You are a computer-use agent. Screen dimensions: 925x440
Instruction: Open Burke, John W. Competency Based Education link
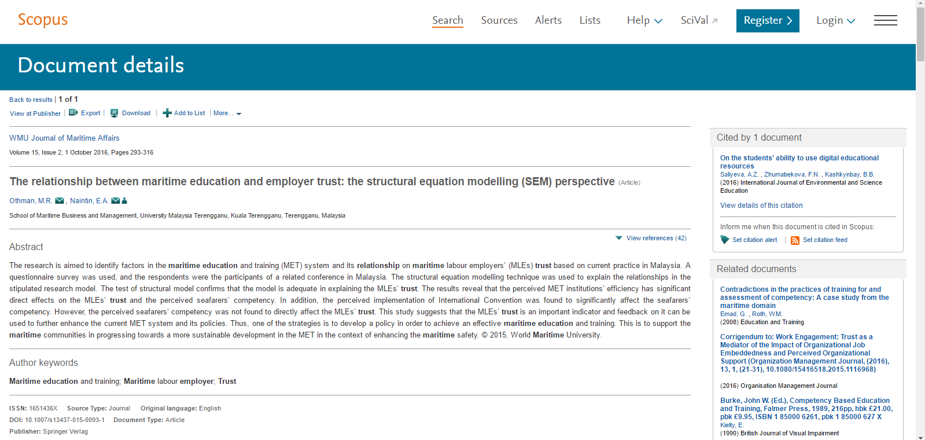coord(806,408)
